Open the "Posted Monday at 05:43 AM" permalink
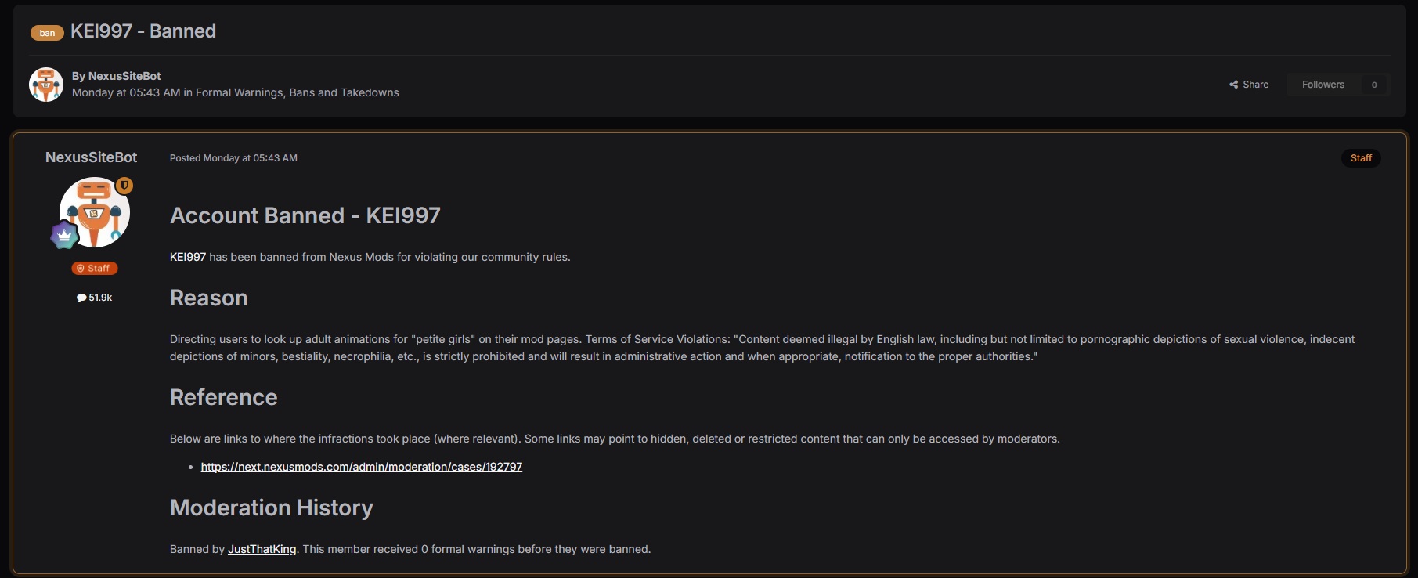Image resolution: width=1418 pixels, height=578 pixels. pyautogui.click(x=233, y=158)
